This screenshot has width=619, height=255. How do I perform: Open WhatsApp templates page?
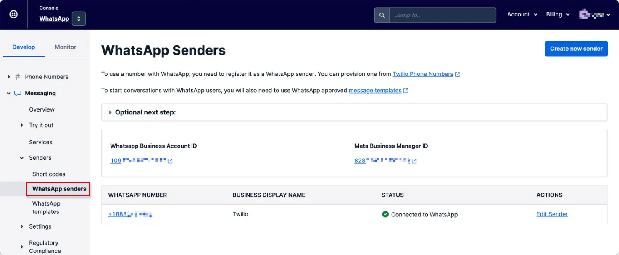tap(46, 208)
